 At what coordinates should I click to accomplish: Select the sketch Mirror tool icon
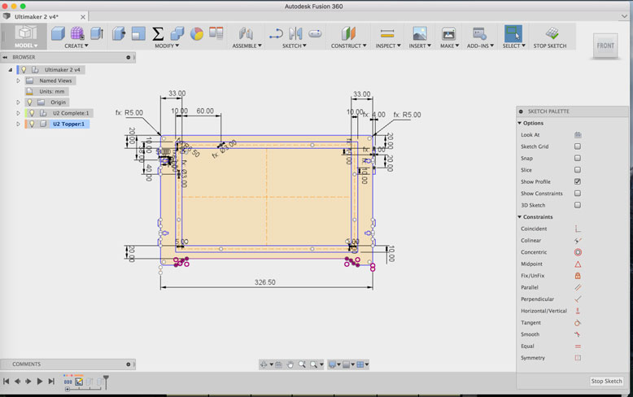click(x=295, y=33)
